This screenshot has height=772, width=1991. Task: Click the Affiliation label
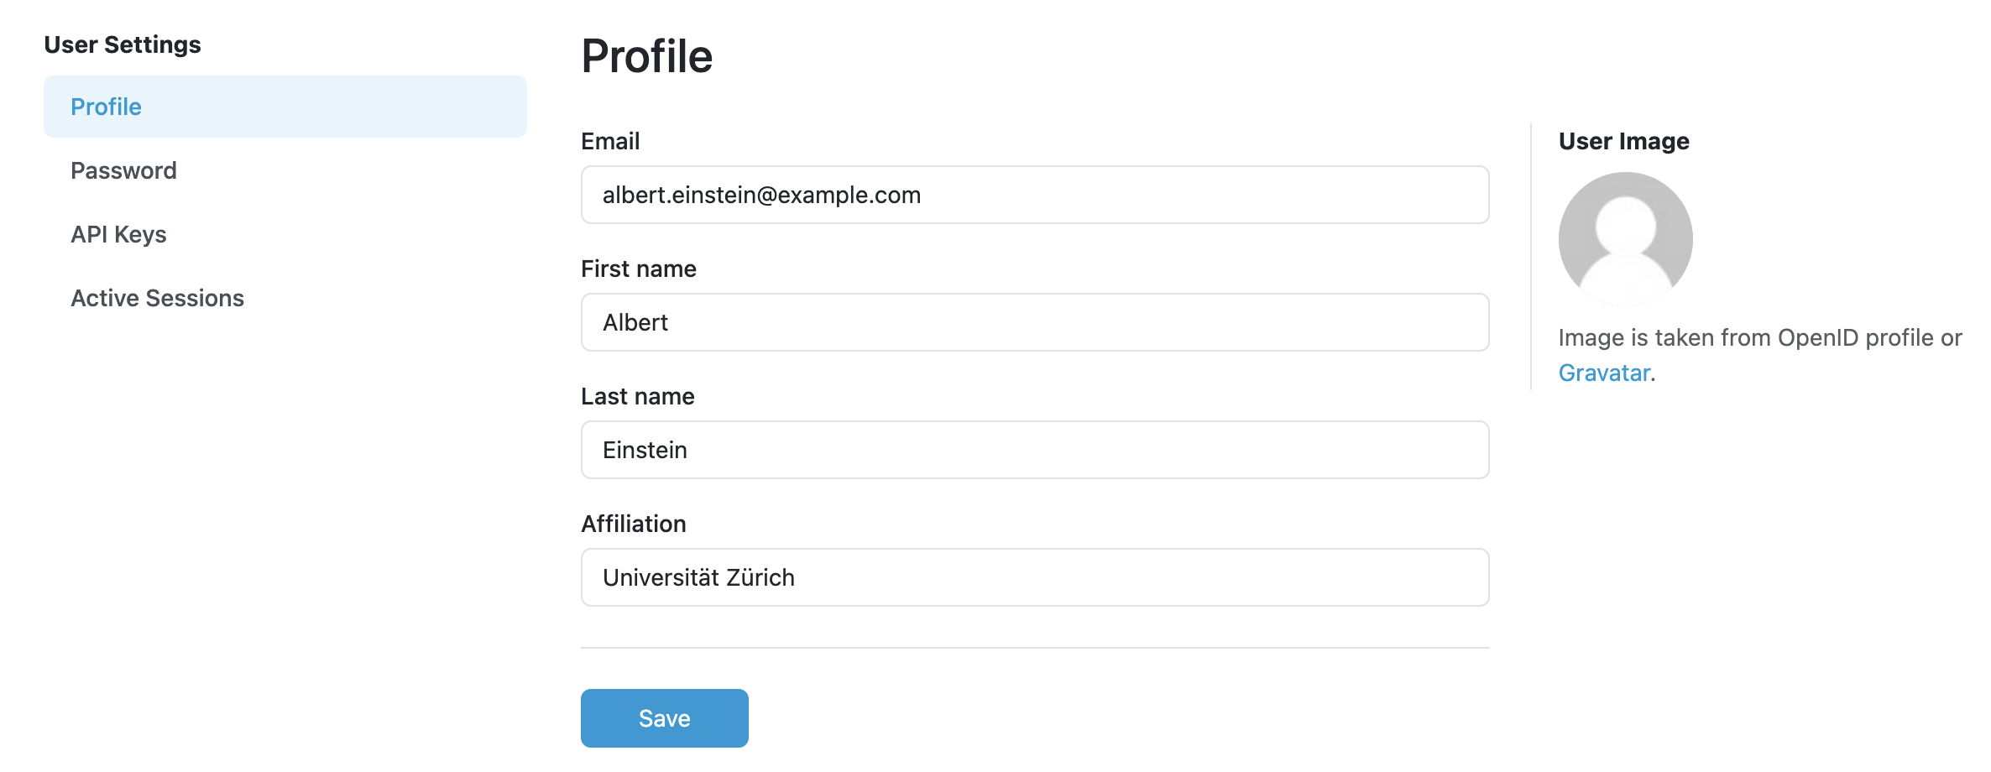(x=634, y=524)
